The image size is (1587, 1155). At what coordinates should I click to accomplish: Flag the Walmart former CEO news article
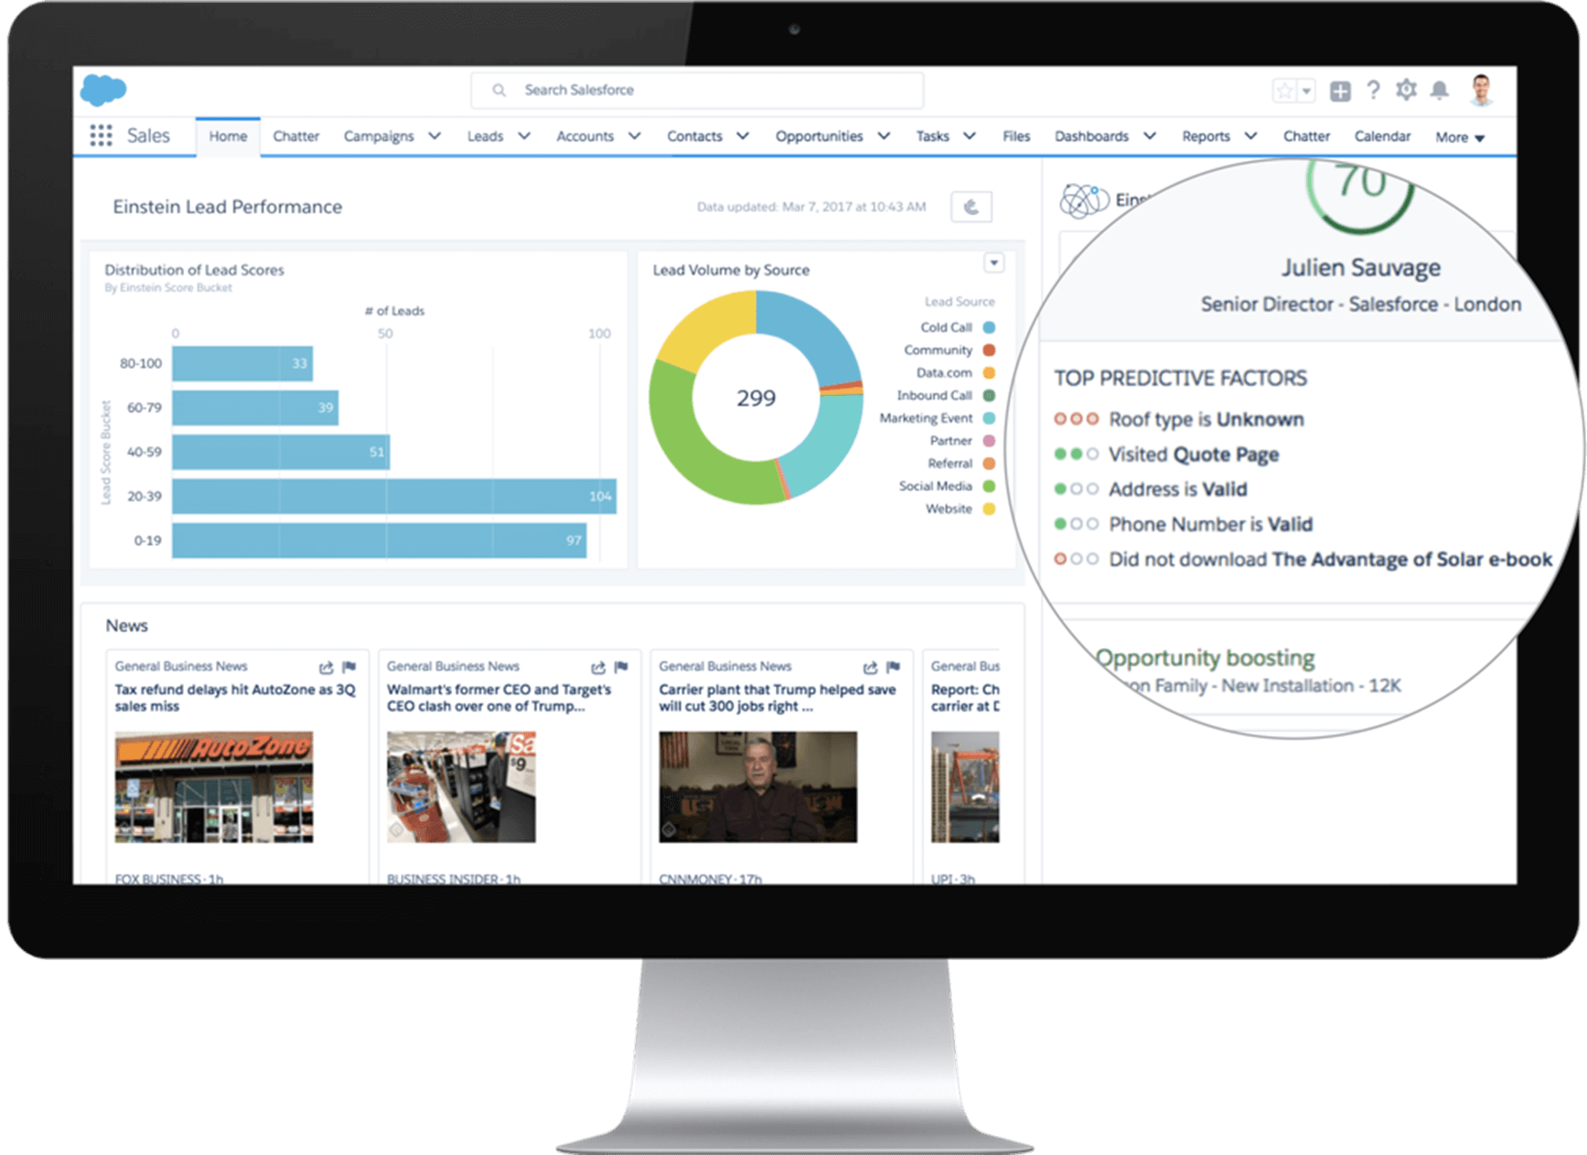click(x=621, y=667)
